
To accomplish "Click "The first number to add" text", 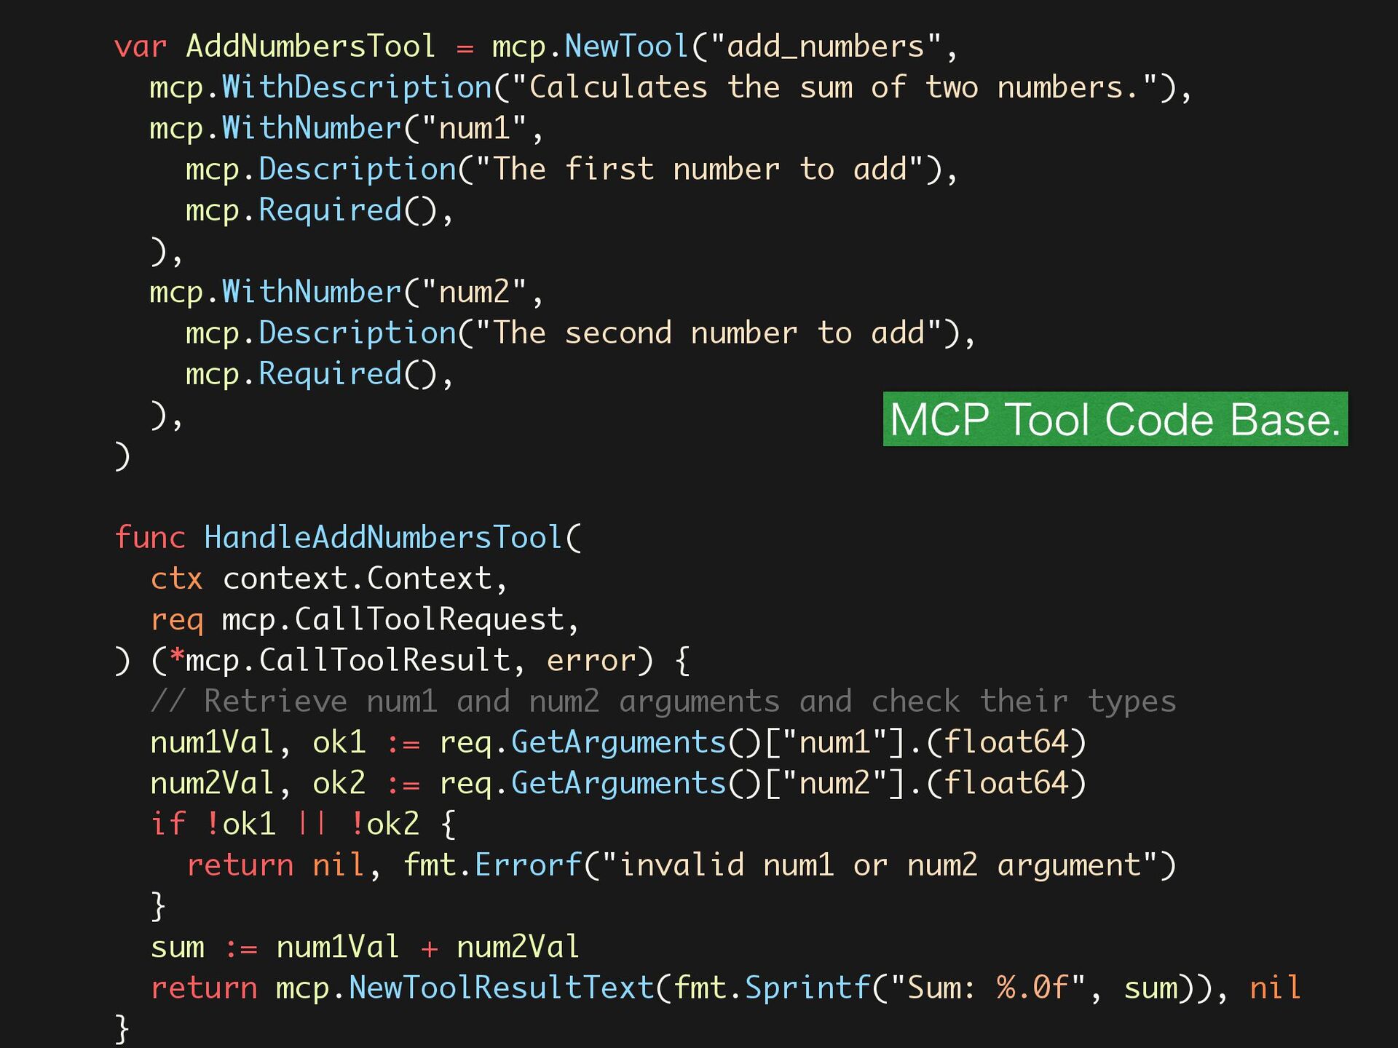I will [x=699, y=170].
